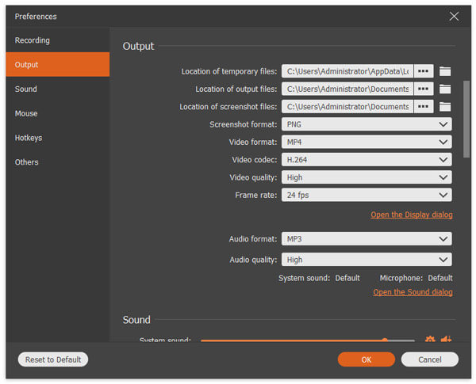Browse for temporary files location
The image size is (476, 384).
click(423, 71)
